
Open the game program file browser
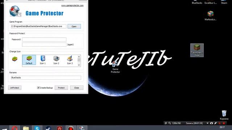(74, 26)
